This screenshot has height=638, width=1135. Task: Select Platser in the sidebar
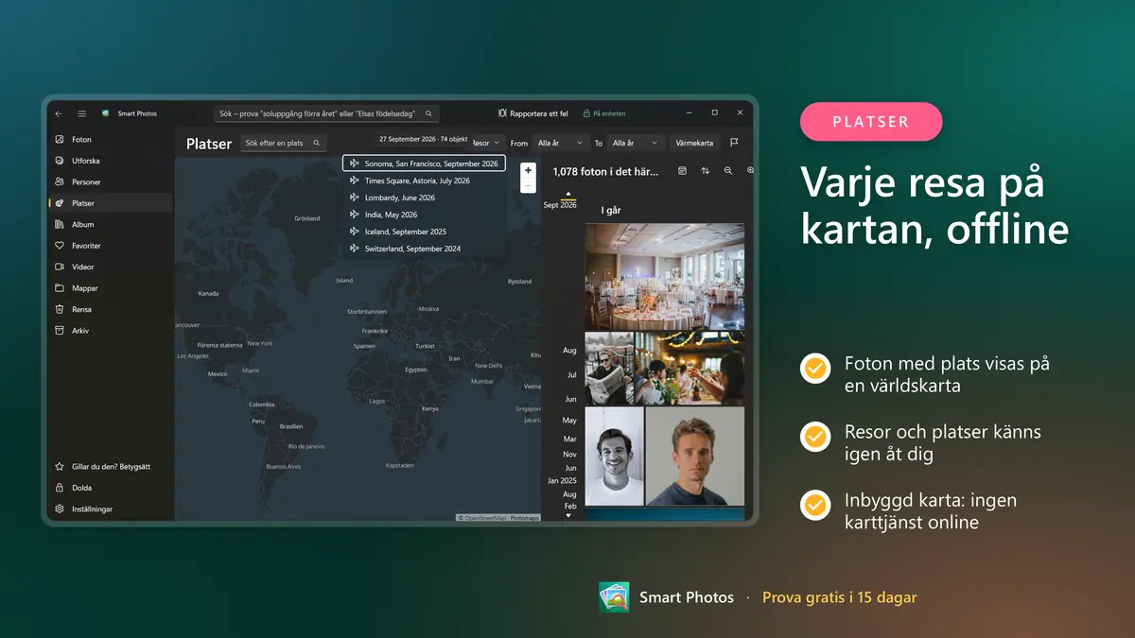[x=110, y=203]
